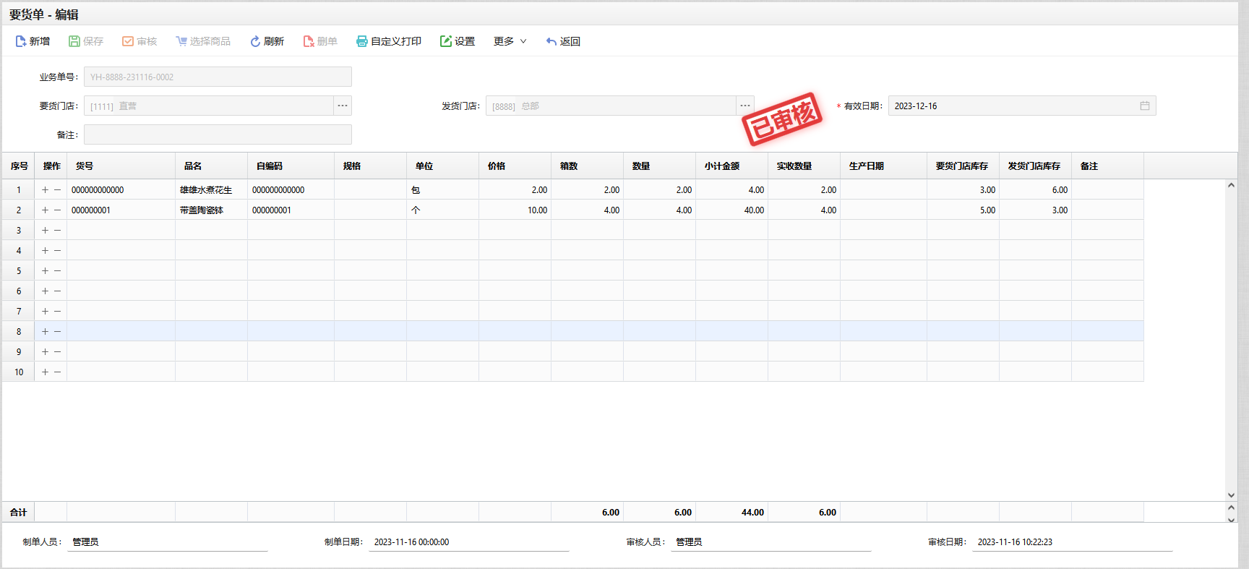Open the 有效日期 calendar picker

(1145, 106)
